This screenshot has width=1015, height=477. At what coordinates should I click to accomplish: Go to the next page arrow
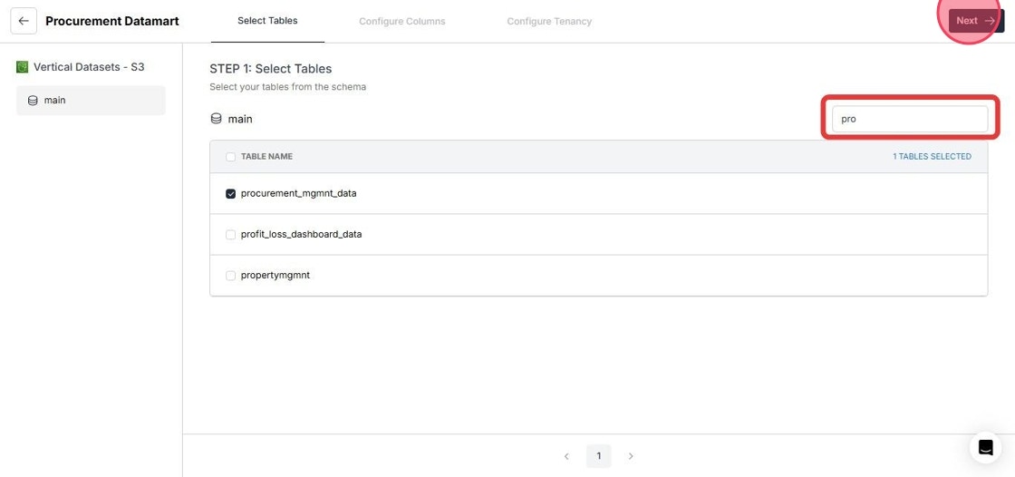[631, 456]
